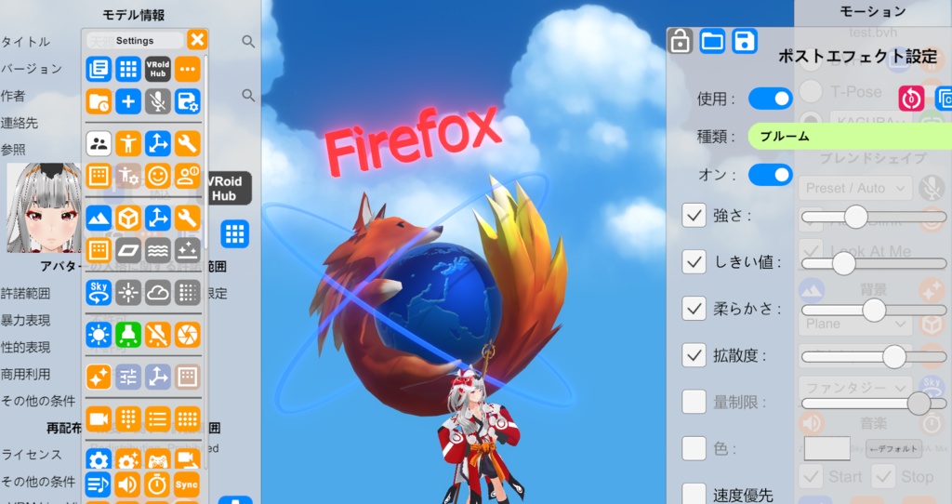952x504 pixels.
Task: Click the search magnifier beside 作者
Action: tap(247, 96)
